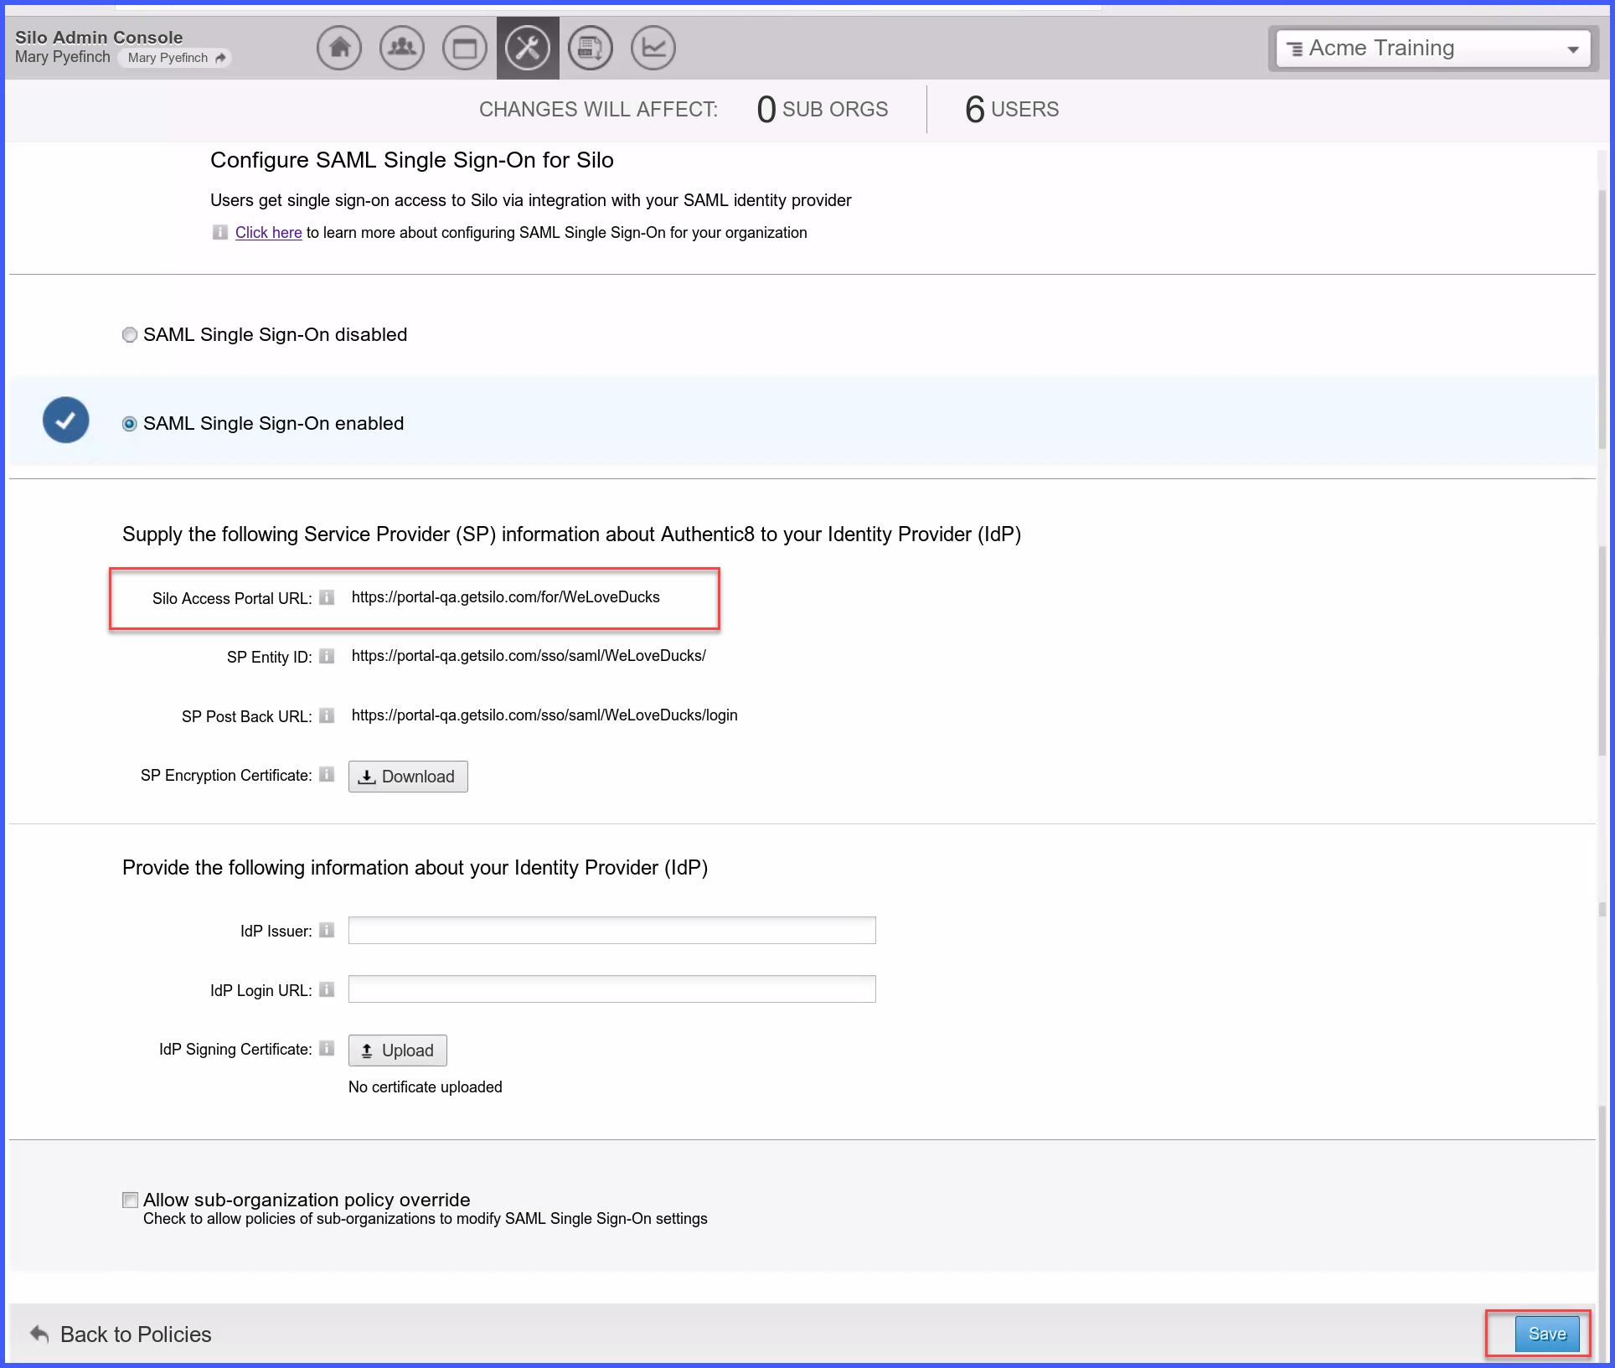Expand the Acme Training organization dropdown

pyautogui.click(x=1433, y=49)
